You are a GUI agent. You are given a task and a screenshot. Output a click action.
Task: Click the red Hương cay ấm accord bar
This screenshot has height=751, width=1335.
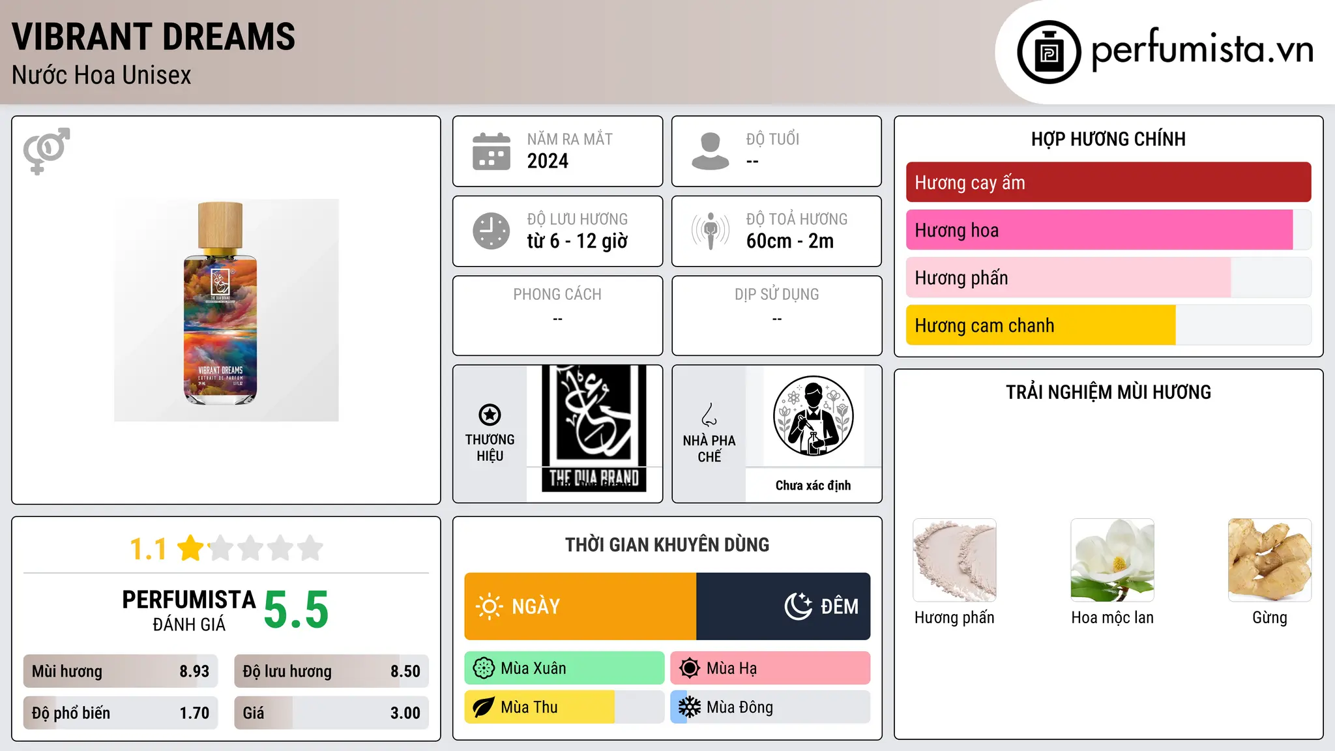coord(1108,183)
